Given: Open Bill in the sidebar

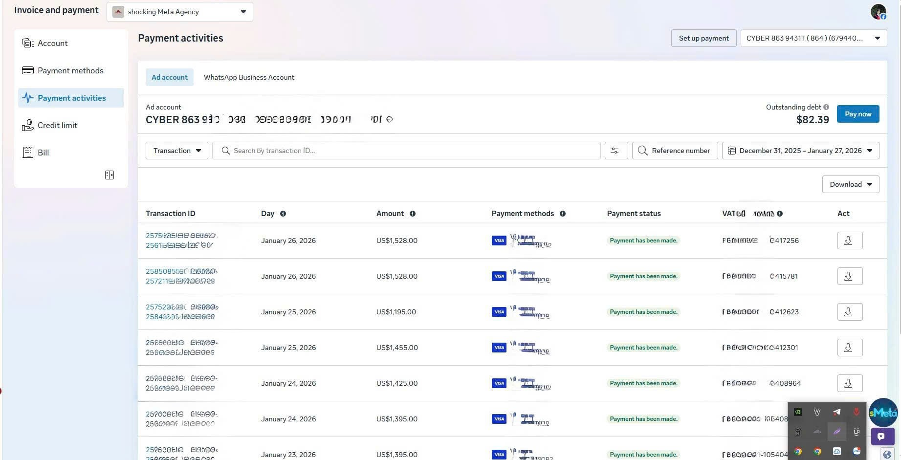Looking at the screenshot, I should [71, 153].
